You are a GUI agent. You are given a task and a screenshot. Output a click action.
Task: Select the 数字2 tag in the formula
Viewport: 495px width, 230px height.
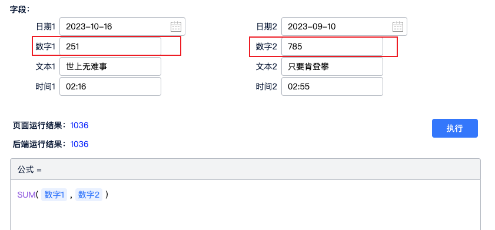pos(89,195)
